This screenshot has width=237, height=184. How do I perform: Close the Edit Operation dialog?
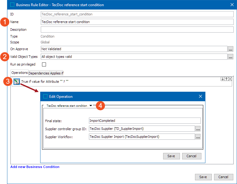tap(201, 96)
